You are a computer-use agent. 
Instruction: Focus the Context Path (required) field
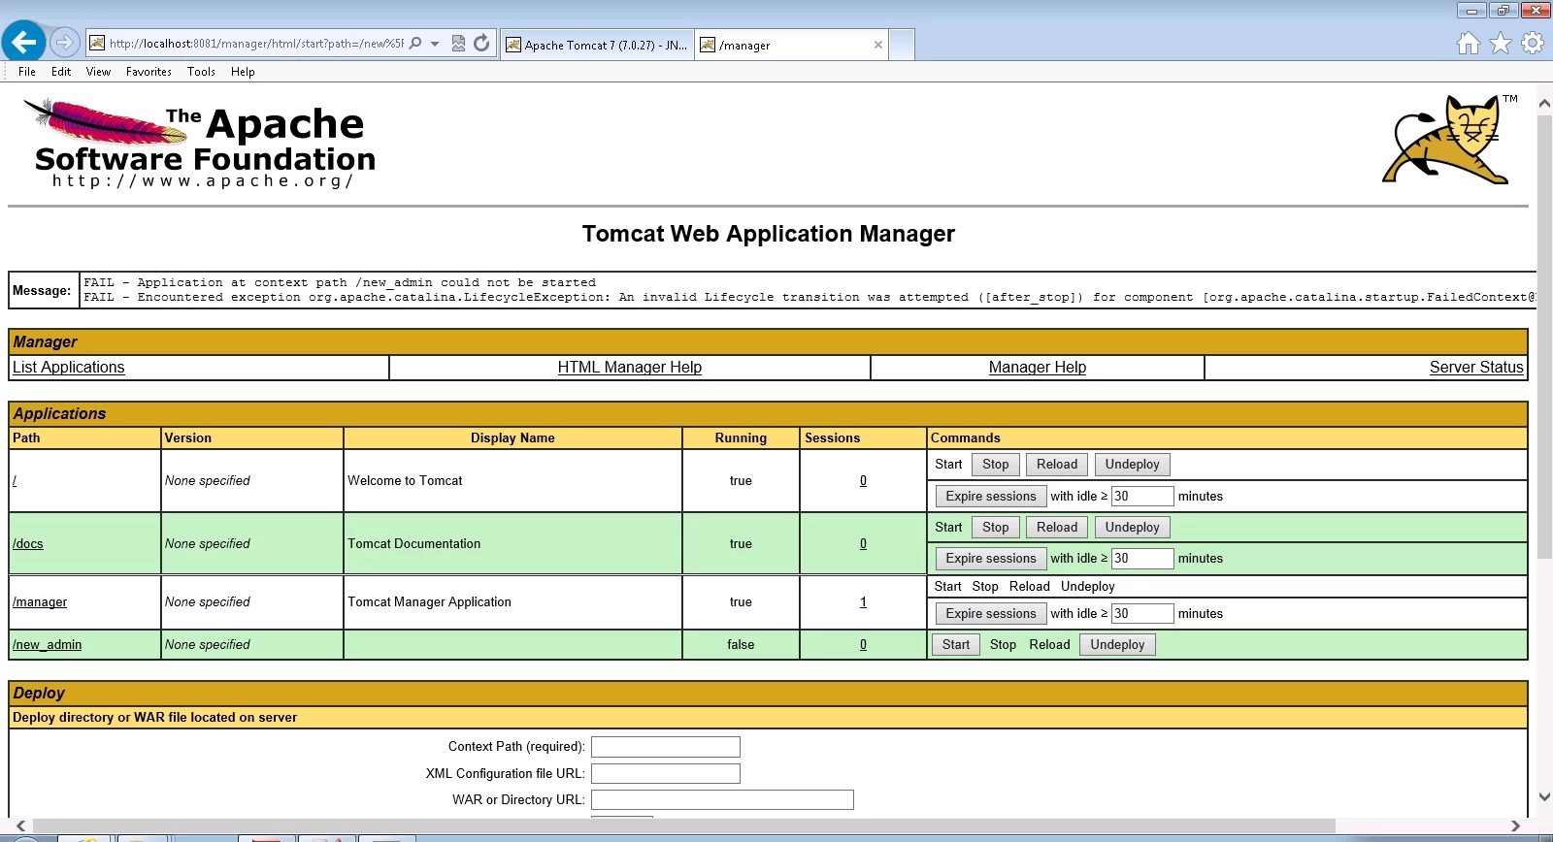click(x=666, y=747)
